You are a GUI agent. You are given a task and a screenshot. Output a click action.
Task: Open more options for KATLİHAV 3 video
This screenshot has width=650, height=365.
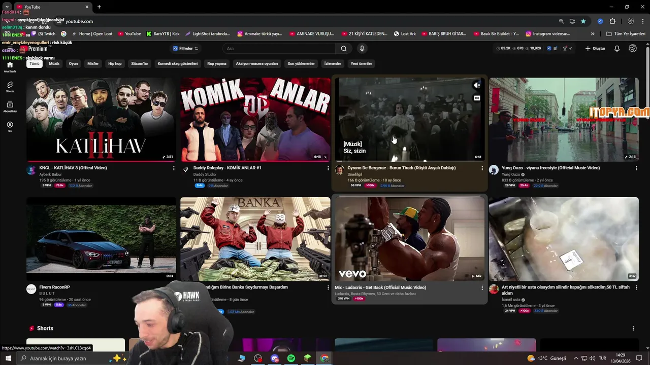[174, 168]
